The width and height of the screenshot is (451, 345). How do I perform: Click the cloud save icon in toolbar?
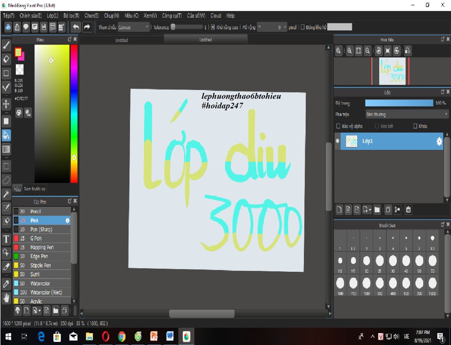pyautogui.click(x=8, y=27)
